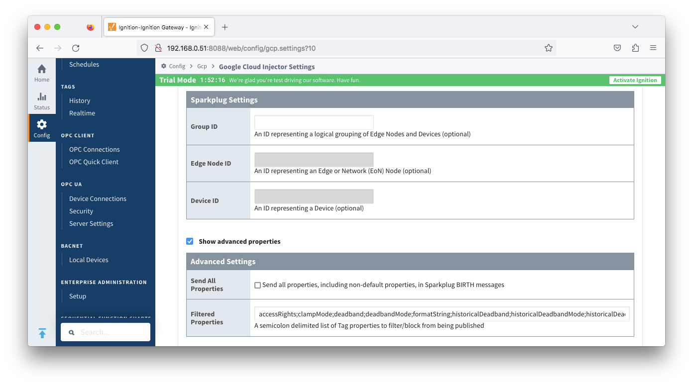Click the Activate Ignition button
693x386 pixels.
(635, 80)
